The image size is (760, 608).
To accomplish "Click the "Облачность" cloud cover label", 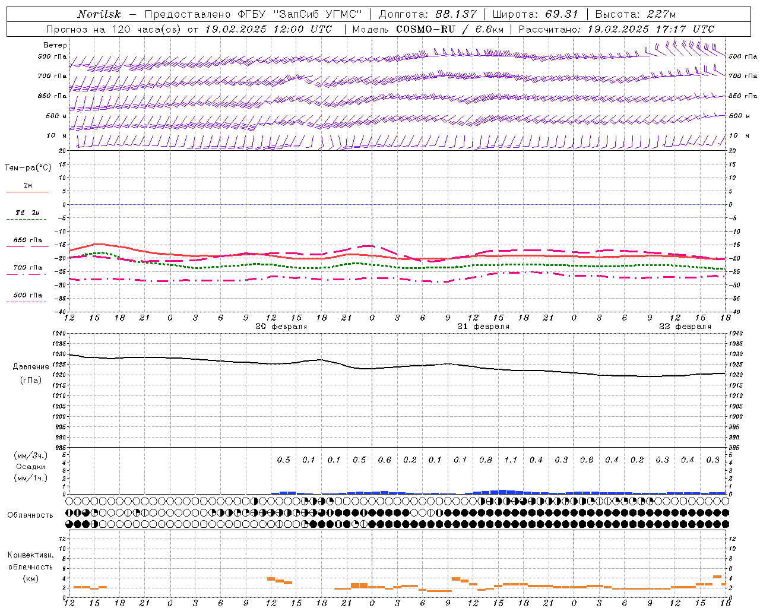I will [30, 515].
